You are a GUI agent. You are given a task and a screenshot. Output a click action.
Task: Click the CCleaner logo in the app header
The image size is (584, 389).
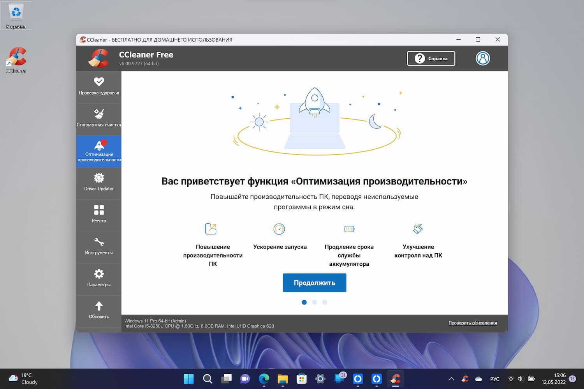coord(99,58)
